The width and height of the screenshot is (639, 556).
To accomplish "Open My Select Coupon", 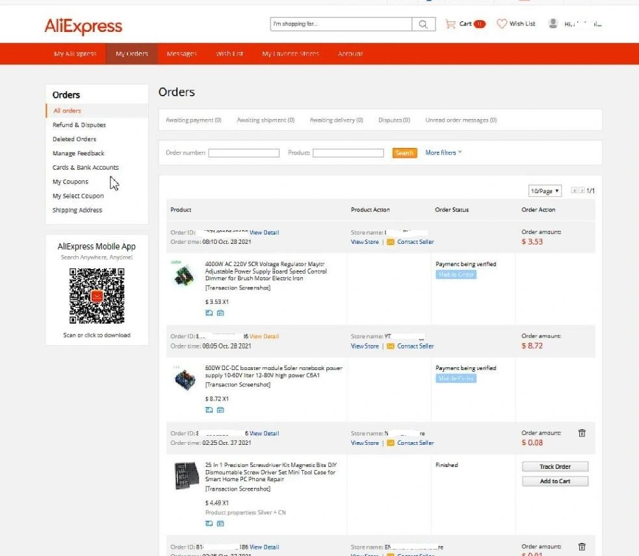I will (x=78, y=196).
